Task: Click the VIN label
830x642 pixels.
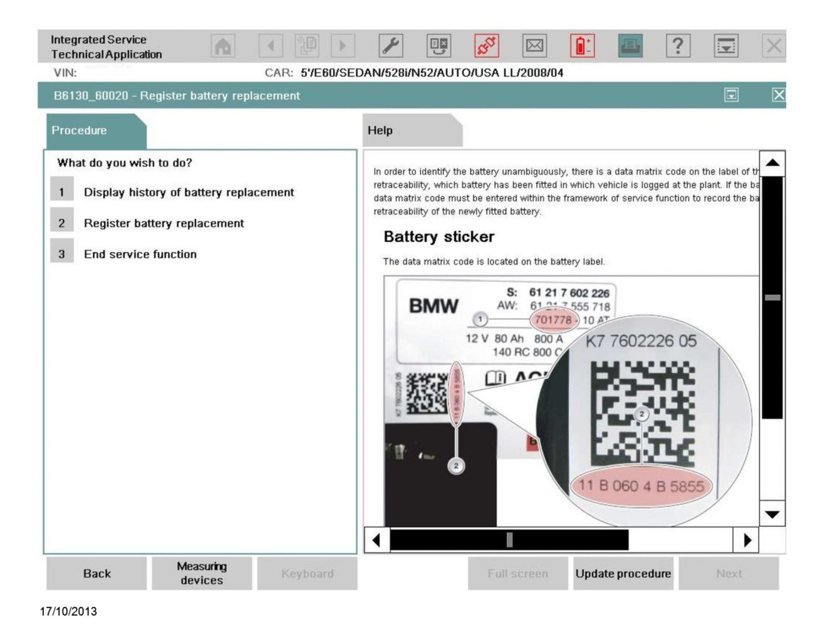Action: pyautogui.click(x=65, y=73)
